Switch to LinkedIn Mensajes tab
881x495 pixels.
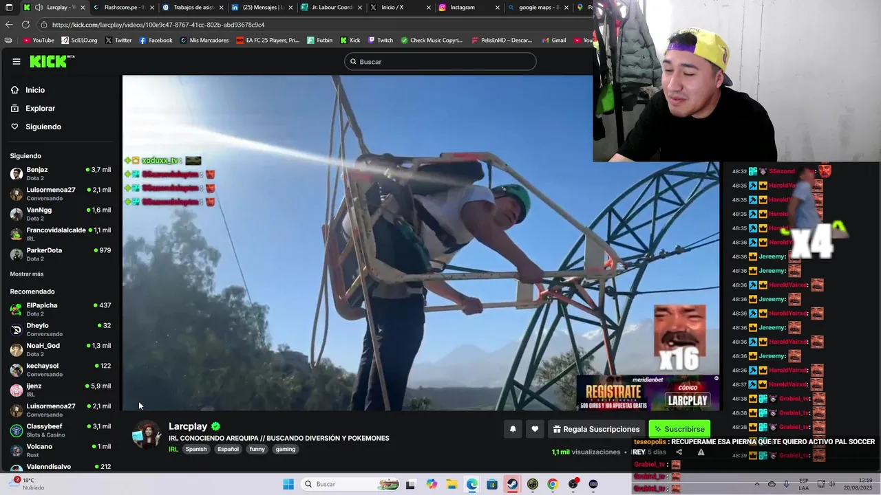262,8
